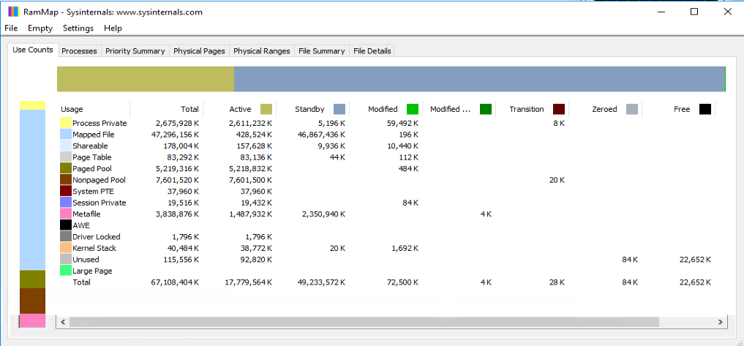This screenshot has height=346, width=744.
Task: Click the System PTE maroon swatch
Action: coord(66,191)
